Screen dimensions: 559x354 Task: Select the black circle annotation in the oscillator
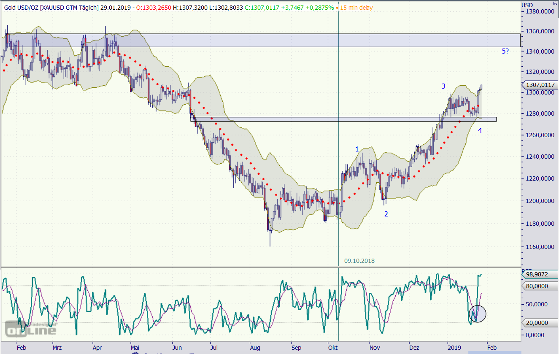coord(478,313)
